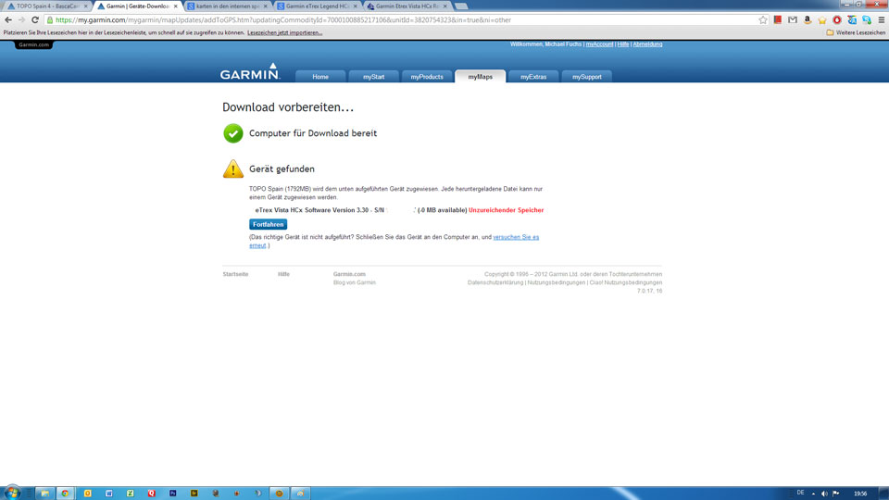Open the Gmail extension icon
Image resolution: width=889 pixels, height=500 pixels.
tap(793, 19)
